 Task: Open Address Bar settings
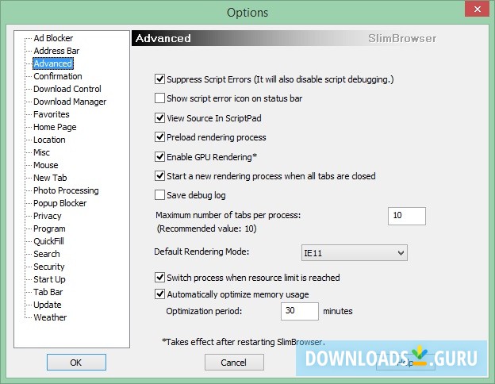click(56, 51)
